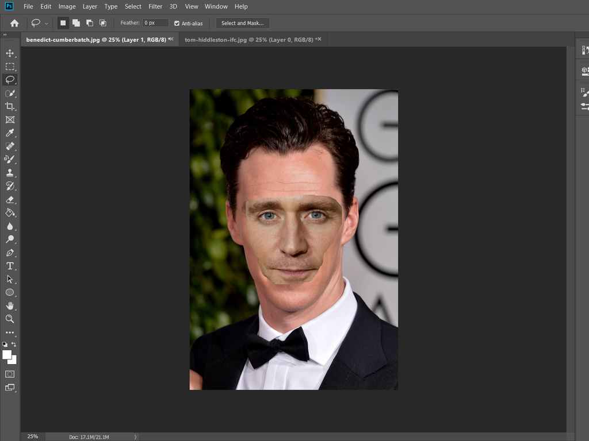This screenshot has width=589, height=441.
Task: Select the Crop tool
Action: pyautogui.click(x=9, y=106)
